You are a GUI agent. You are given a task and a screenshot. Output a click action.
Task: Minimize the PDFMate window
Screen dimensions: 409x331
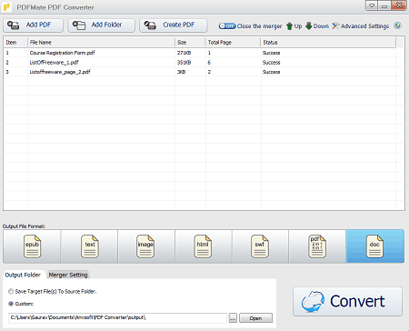click(x=384, y=5)
